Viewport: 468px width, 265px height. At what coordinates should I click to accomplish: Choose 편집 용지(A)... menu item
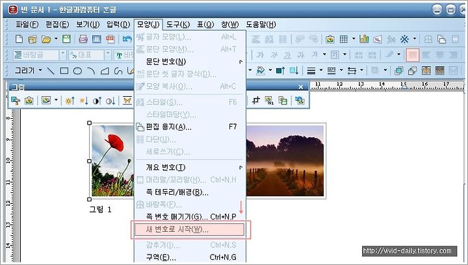(190, 127)
